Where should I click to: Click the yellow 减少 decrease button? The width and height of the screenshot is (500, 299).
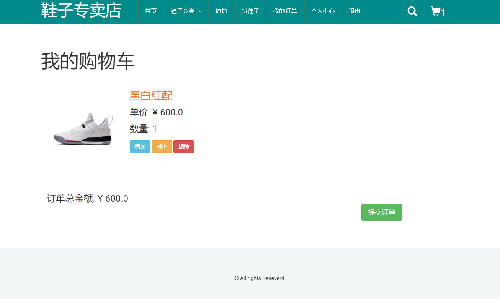click(162, 146)
